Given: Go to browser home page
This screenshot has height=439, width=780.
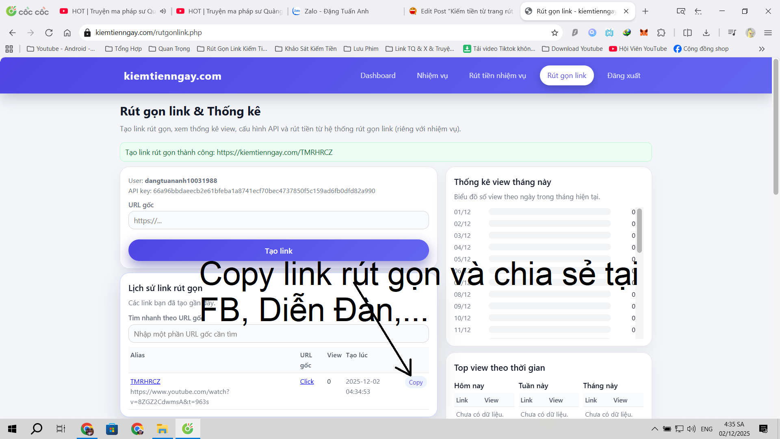Looking at the screenshot, I should click(67, 33).
